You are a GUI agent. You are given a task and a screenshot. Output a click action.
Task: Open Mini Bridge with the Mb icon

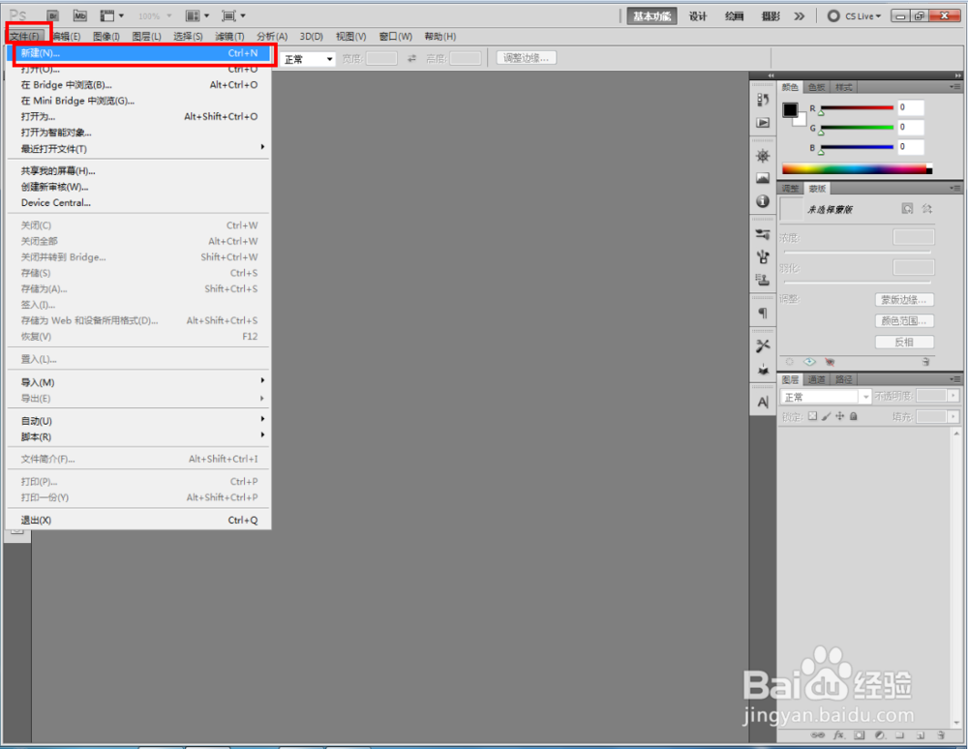click(80, 15)
